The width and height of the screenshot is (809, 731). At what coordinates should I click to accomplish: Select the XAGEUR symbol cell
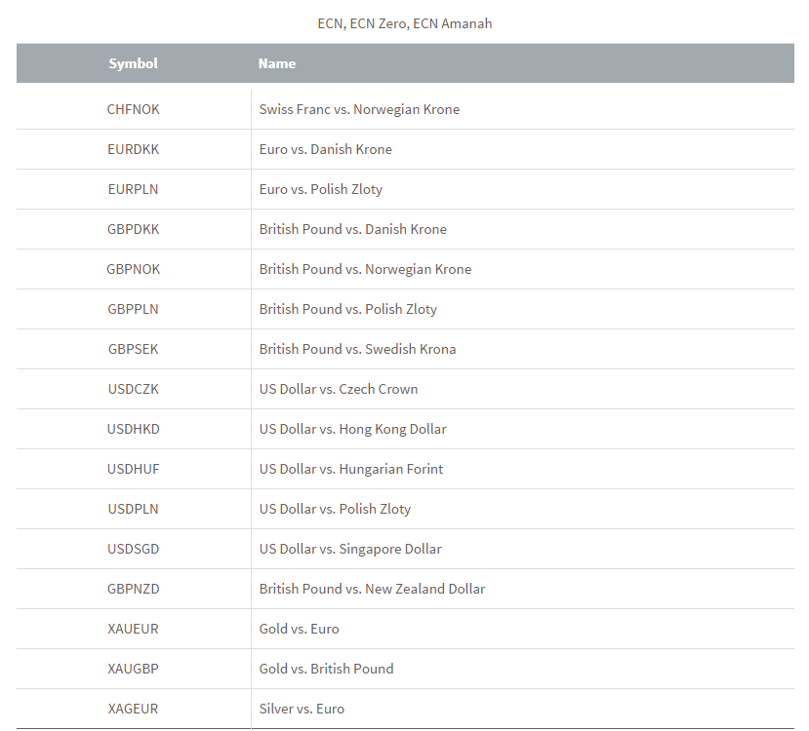(x=133, y=709)
